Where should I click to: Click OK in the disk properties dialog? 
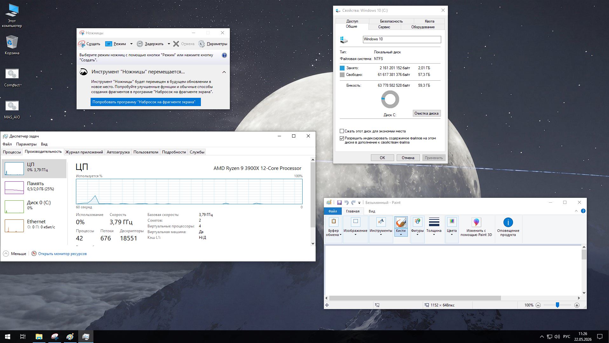(382, 158)
